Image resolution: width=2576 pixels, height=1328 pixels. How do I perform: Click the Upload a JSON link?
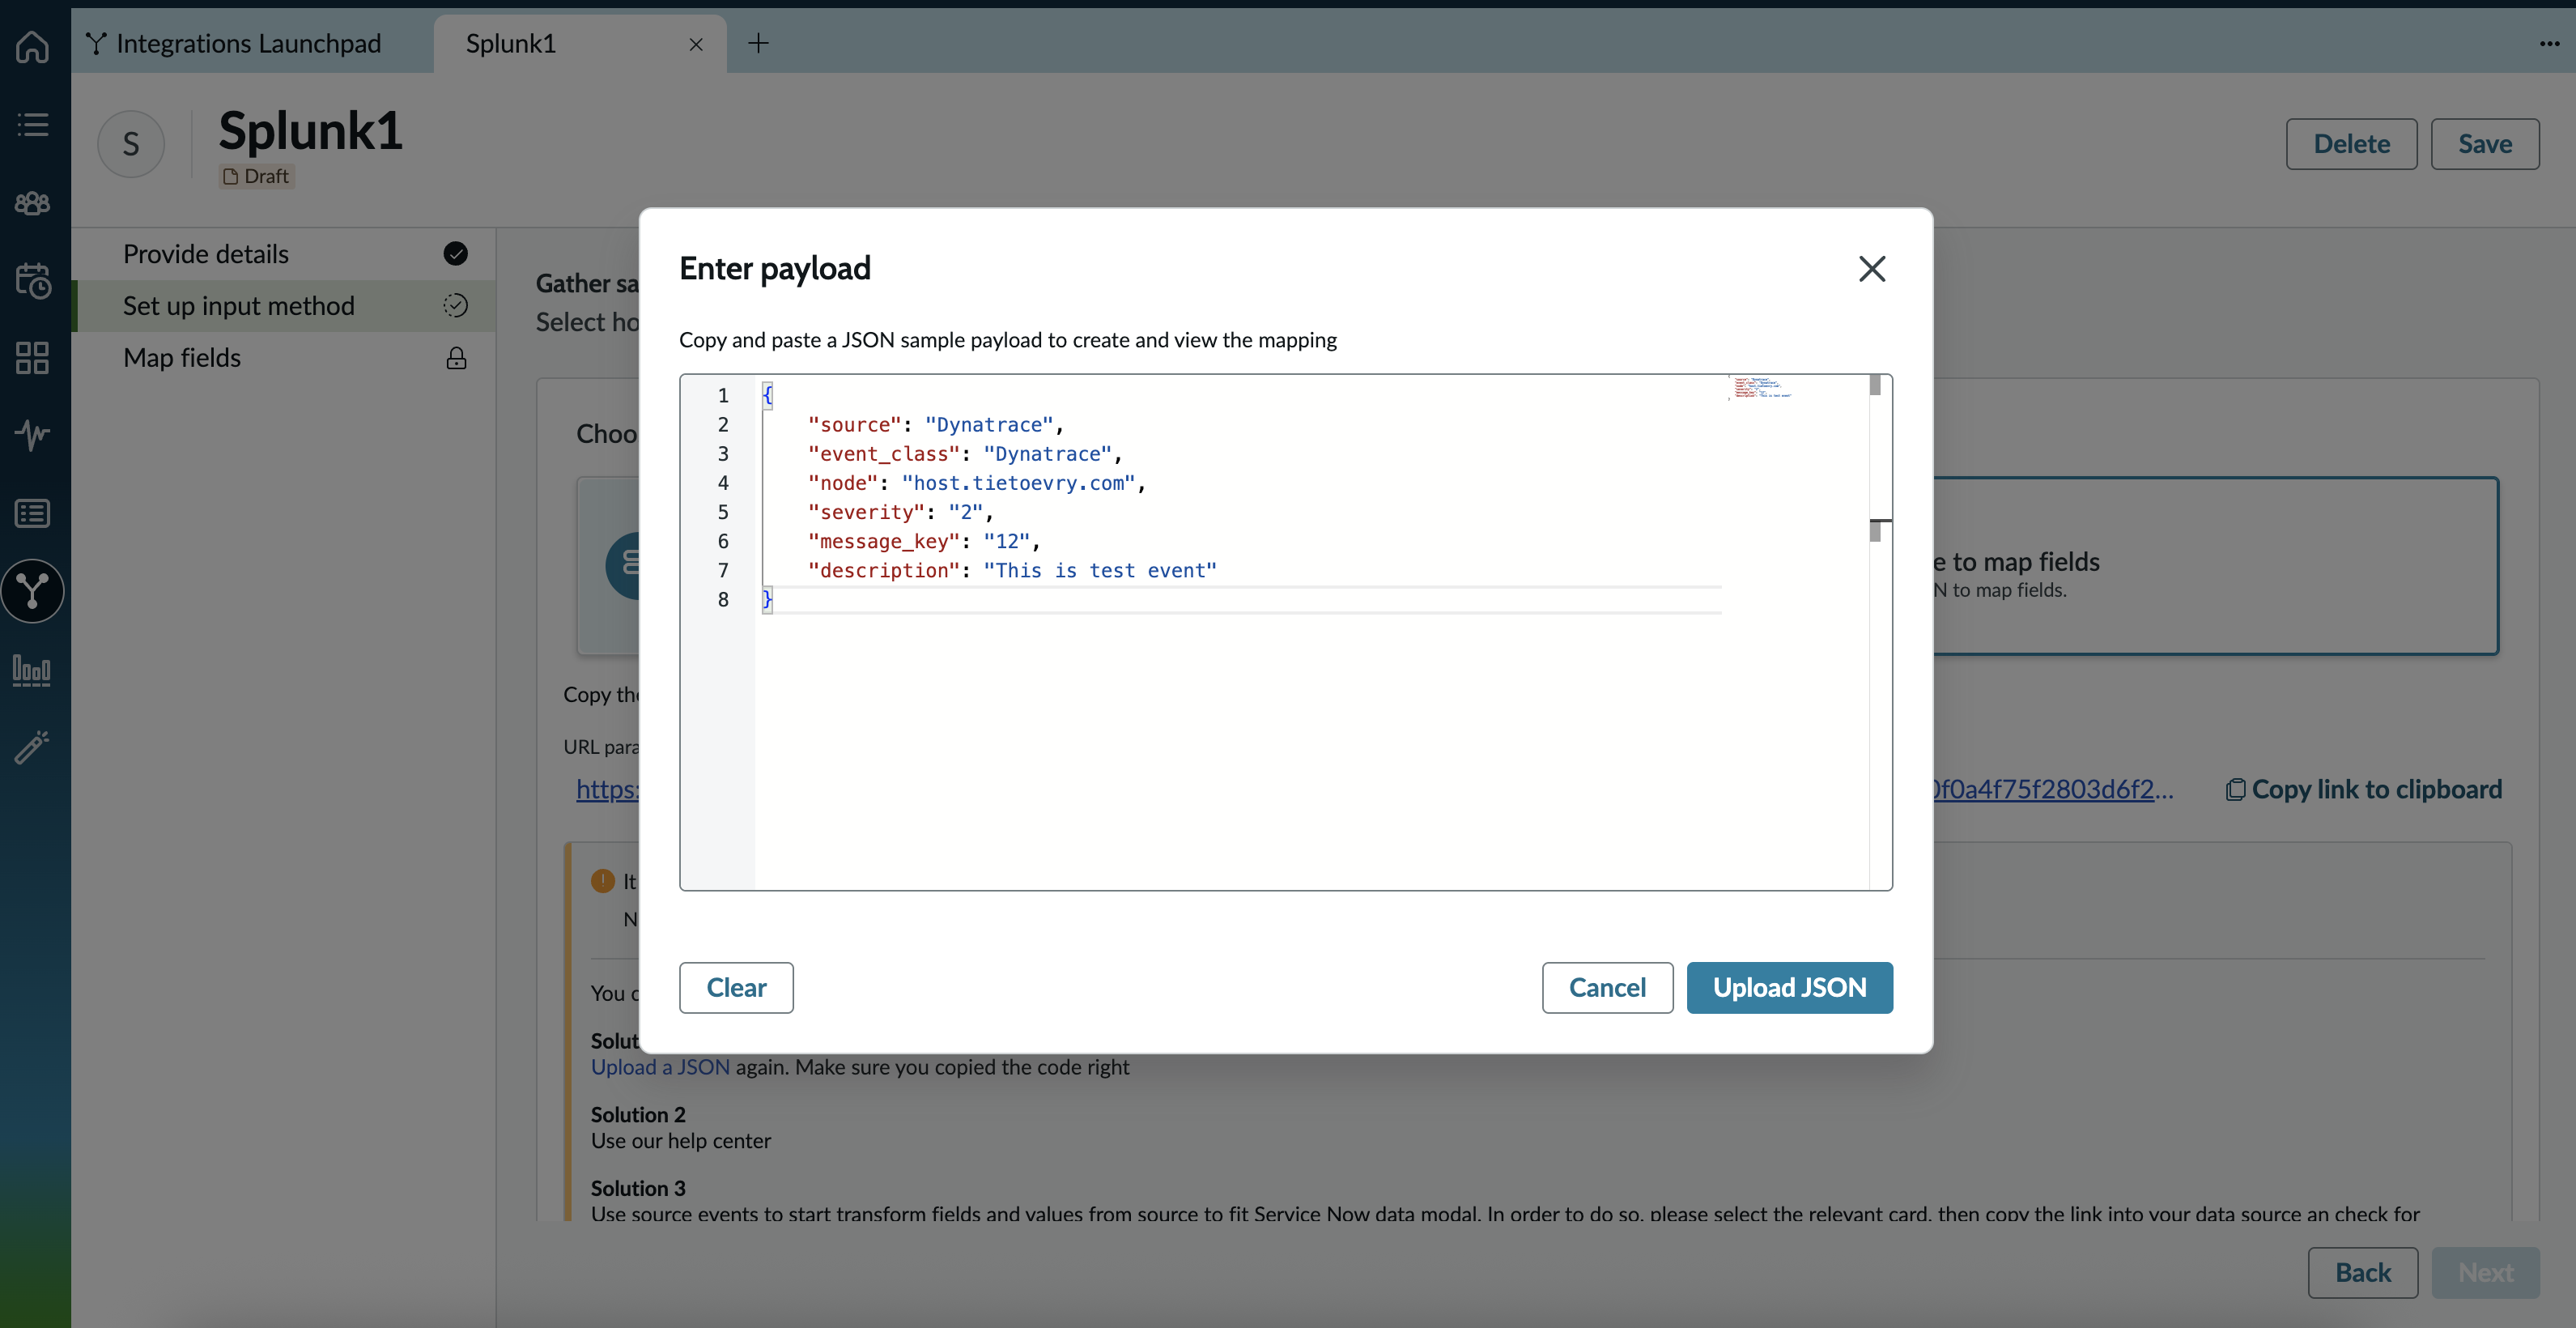pos(660,1067)
